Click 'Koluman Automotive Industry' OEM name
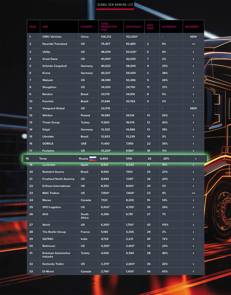Screen dimensions: 231x295 [56, 255]
